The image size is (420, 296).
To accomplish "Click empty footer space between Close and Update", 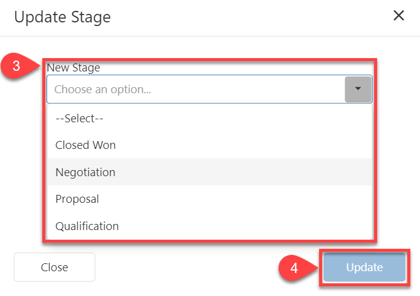I will click(187, 267).
